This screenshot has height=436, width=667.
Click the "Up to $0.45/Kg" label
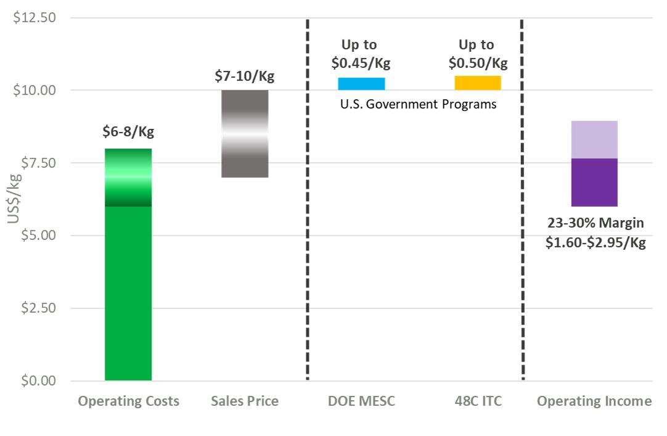(x=361, y=54)
